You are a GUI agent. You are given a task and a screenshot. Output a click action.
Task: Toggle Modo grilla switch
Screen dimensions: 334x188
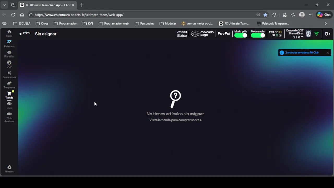click(x=241, y=35)
